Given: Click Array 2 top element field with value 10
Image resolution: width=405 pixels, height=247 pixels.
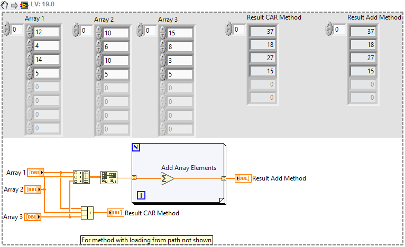Looking at the screenshot, I should tap(116, 33).
